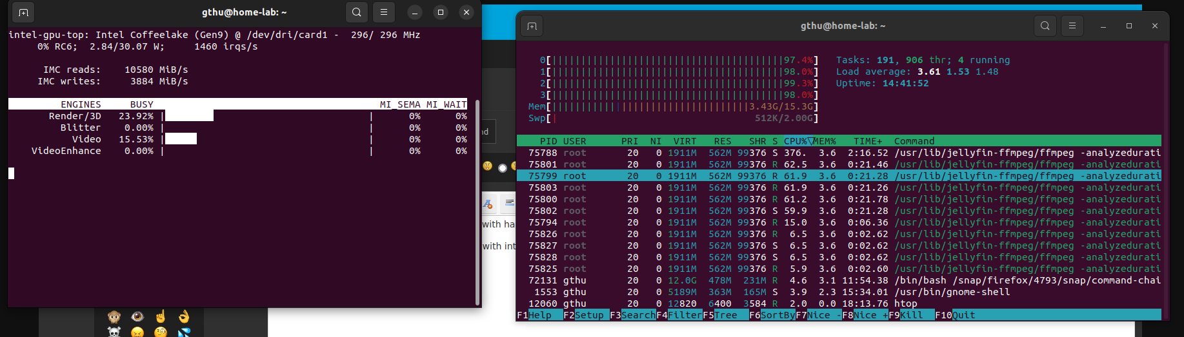Viewport: 1184px width, 337px height.
Task: Choose the OK hand emoji
Action: click(184, 316)
